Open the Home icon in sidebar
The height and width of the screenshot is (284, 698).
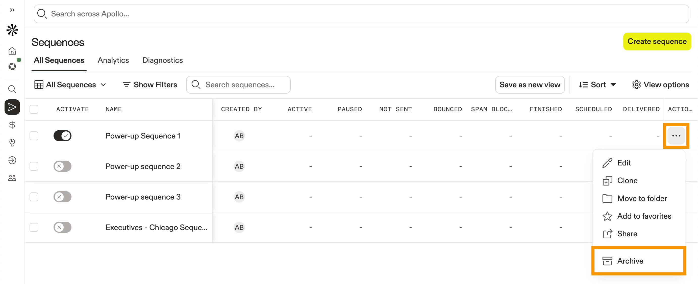click(x=12, y=51)
